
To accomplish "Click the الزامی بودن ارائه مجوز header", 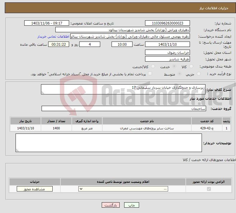I will click(x=208, y=182).
